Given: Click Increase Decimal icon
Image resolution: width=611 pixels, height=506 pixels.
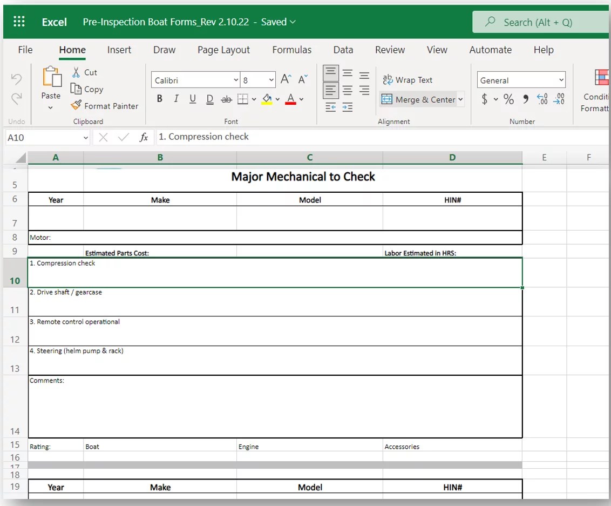Looking at the screenshot, I should pyautogui.click(x=542, y=99).
